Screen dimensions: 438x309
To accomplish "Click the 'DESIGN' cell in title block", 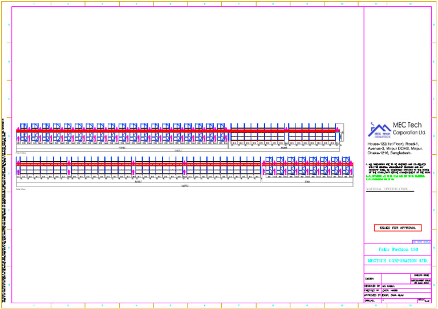I will (x=373, y=279).
